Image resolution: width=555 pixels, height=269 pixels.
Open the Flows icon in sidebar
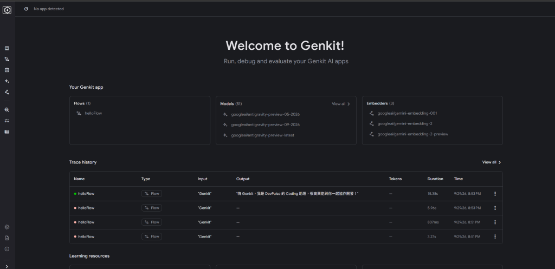click(x=7, y=59)
